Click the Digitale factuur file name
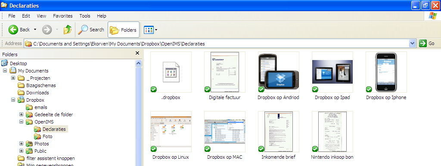The width and height of the screenshot is (441, 166). click(225, 97)
